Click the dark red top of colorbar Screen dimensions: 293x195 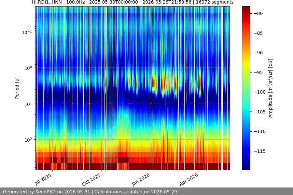click(246, 9)
